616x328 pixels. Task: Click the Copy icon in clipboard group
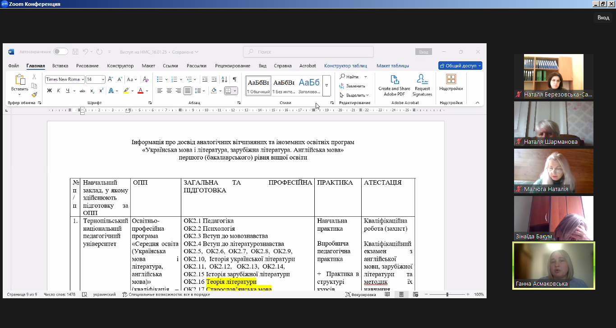[34, 86]
